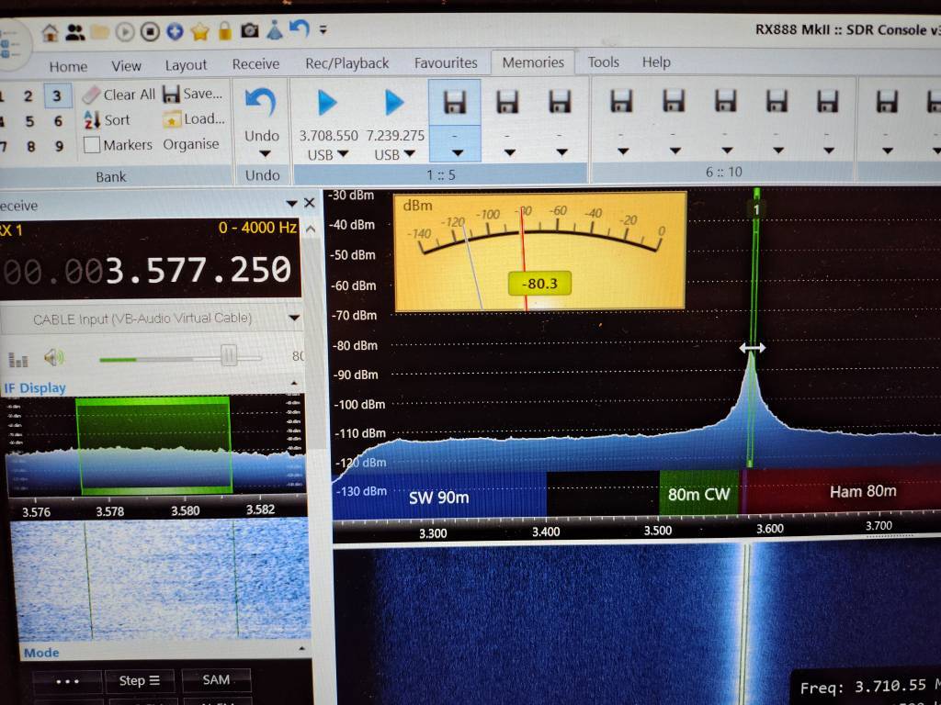Image resolution: width=941 pixels, height=705 pixels.
Task: Click the camera screenshot icon
Action: click(x=249, y=31)
